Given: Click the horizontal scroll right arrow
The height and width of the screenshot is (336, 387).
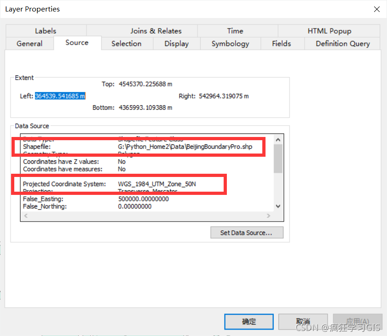Looking at the screenshot, I should (x=269, y=216).
